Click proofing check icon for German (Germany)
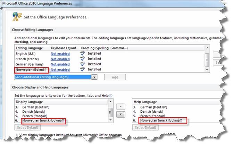Screen dimensions: 231x144 pos(83,64)
